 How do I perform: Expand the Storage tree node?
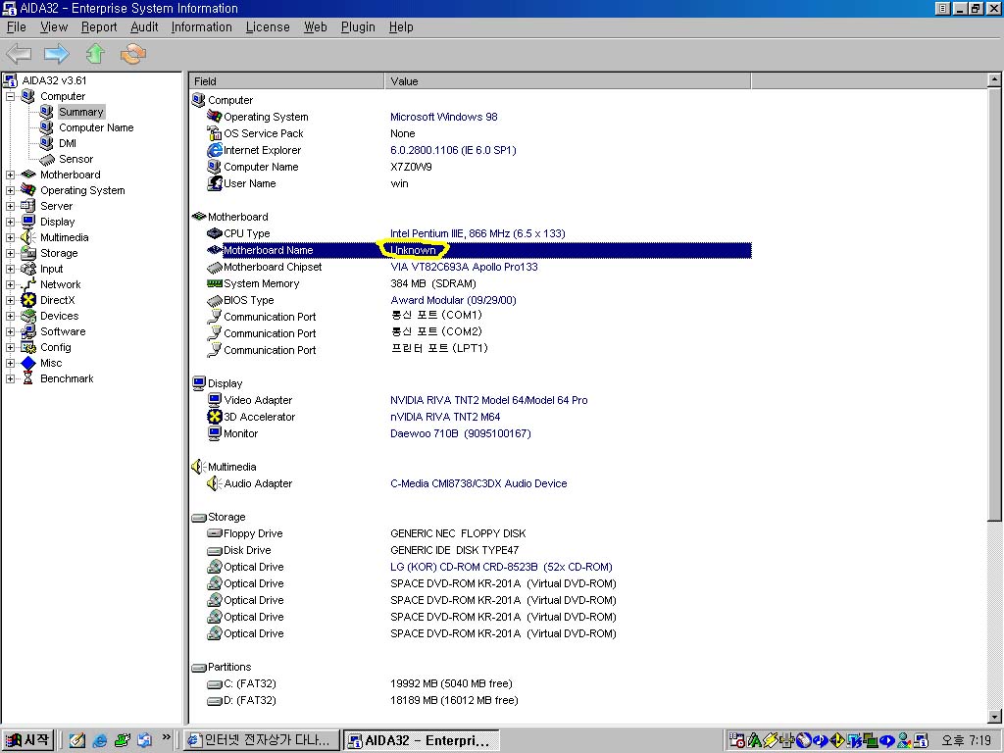(10, 254)
